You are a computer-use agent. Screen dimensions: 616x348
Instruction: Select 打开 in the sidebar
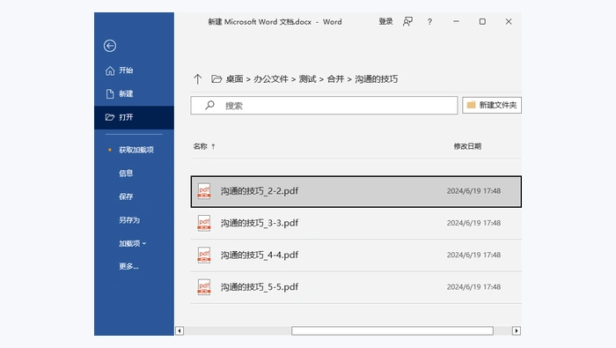134,117
